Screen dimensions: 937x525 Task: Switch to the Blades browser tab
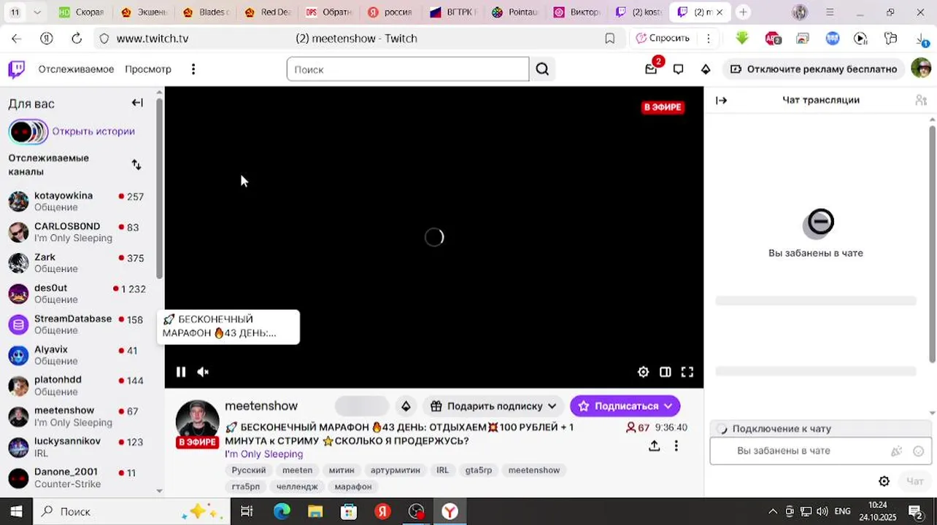[206, 12]
